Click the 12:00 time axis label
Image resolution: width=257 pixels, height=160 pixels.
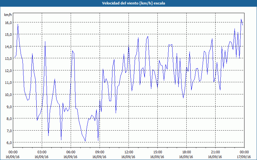click(x=129, y=152)
